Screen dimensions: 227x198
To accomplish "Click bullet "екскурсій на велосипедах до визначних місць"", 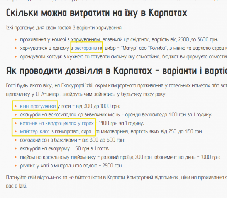I will [116, 115].
